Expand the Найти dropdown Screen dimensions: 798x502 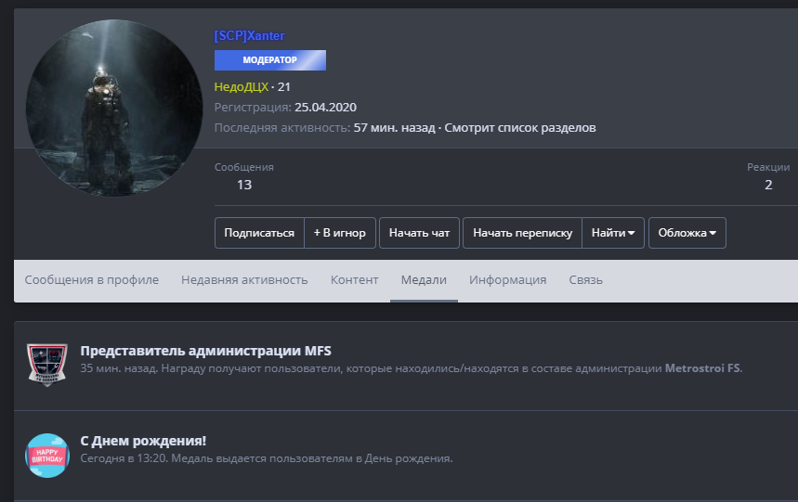(x=613, y=233)
